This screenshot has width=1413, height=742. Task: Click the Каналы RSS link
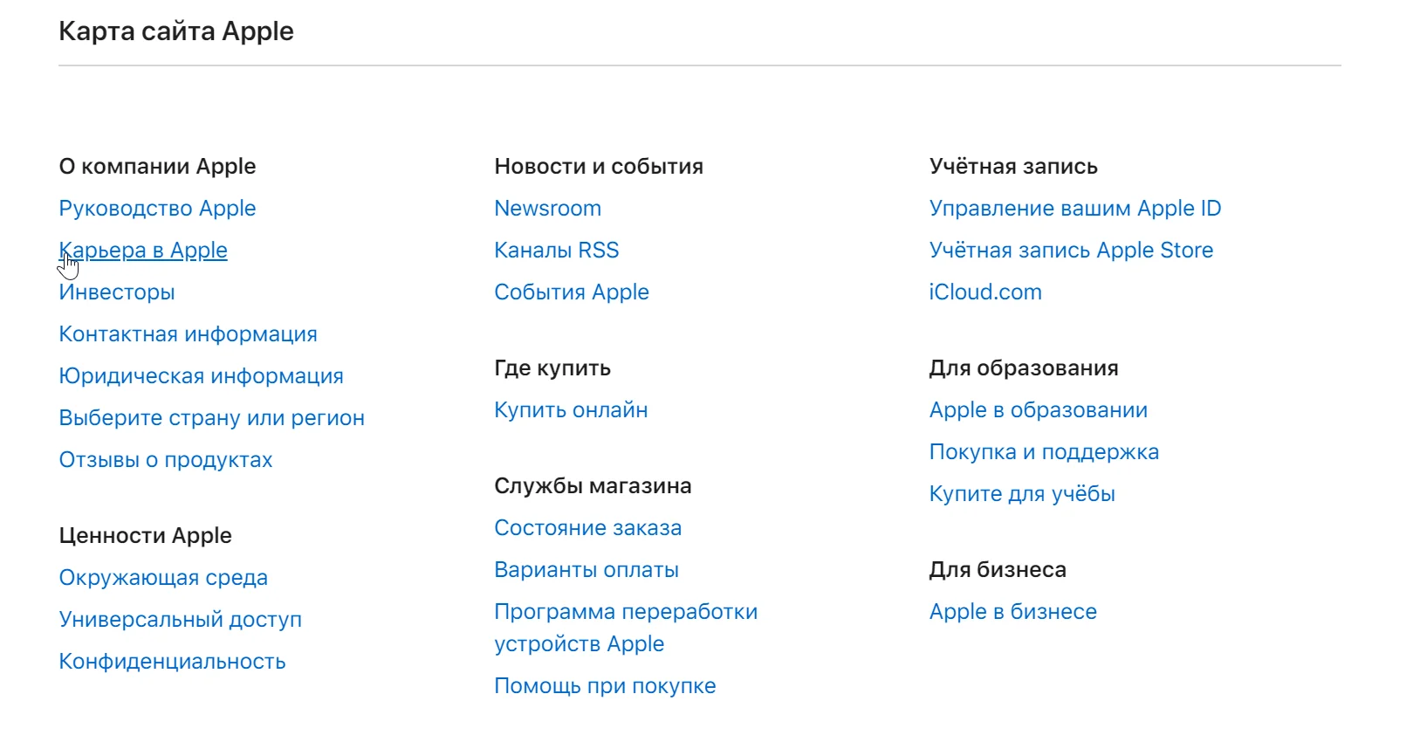tap(556, 251)
